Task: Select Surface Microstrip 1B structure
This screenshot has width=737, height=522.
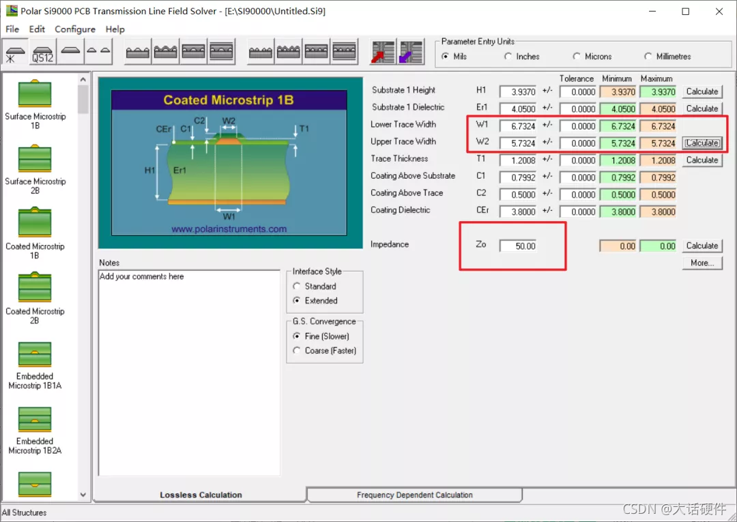Action: (35, 105)
